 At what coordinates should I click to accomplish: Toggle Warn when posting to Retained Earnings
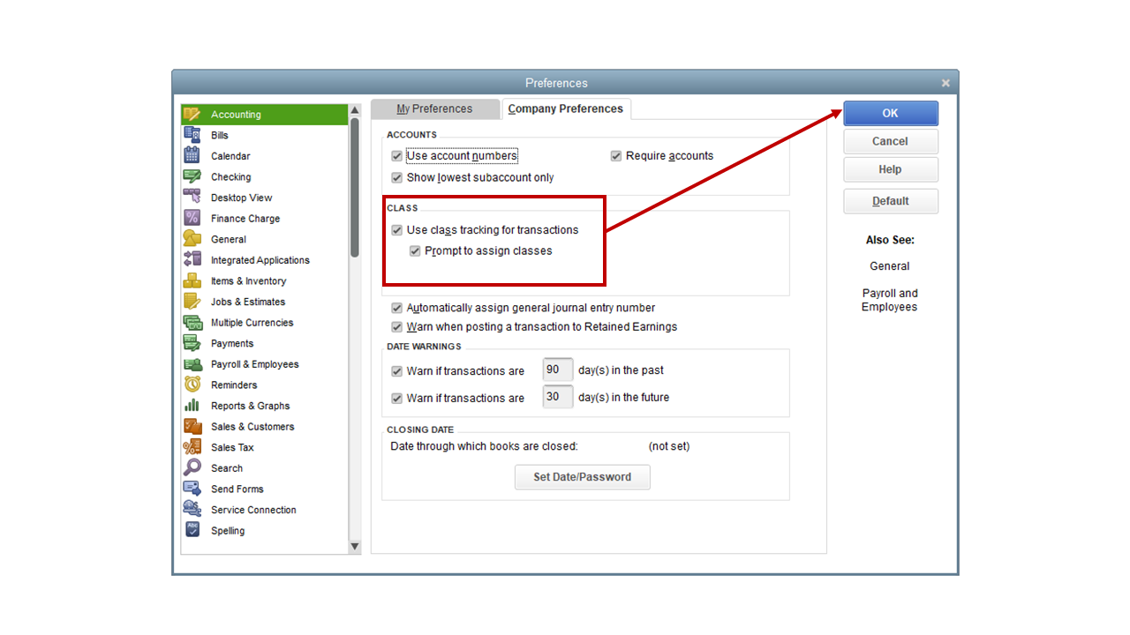coord(397,327)
